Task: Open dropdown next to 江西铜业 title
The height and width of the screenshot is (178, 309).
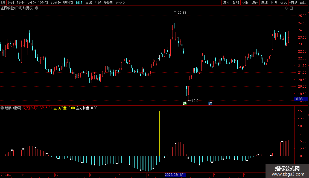Action: tap(37, 8)
